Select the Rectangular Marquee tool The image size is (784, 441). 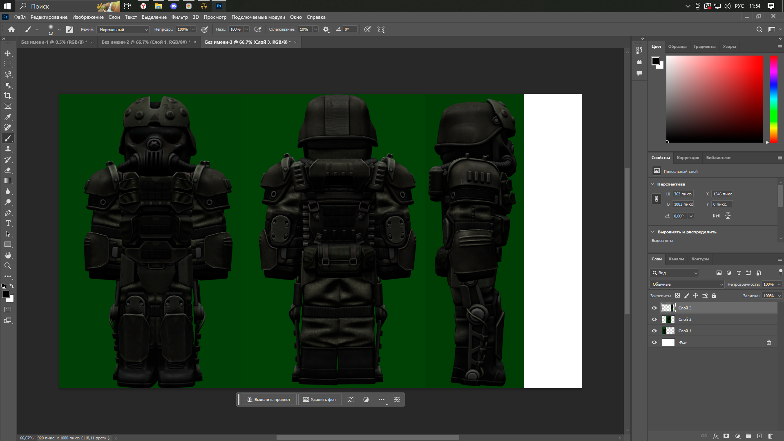[x=8, y=64]
